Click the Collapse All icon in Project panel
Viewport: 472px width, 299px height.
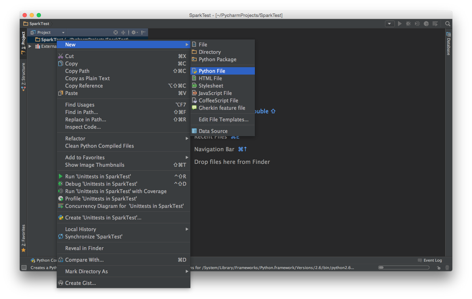123,33
